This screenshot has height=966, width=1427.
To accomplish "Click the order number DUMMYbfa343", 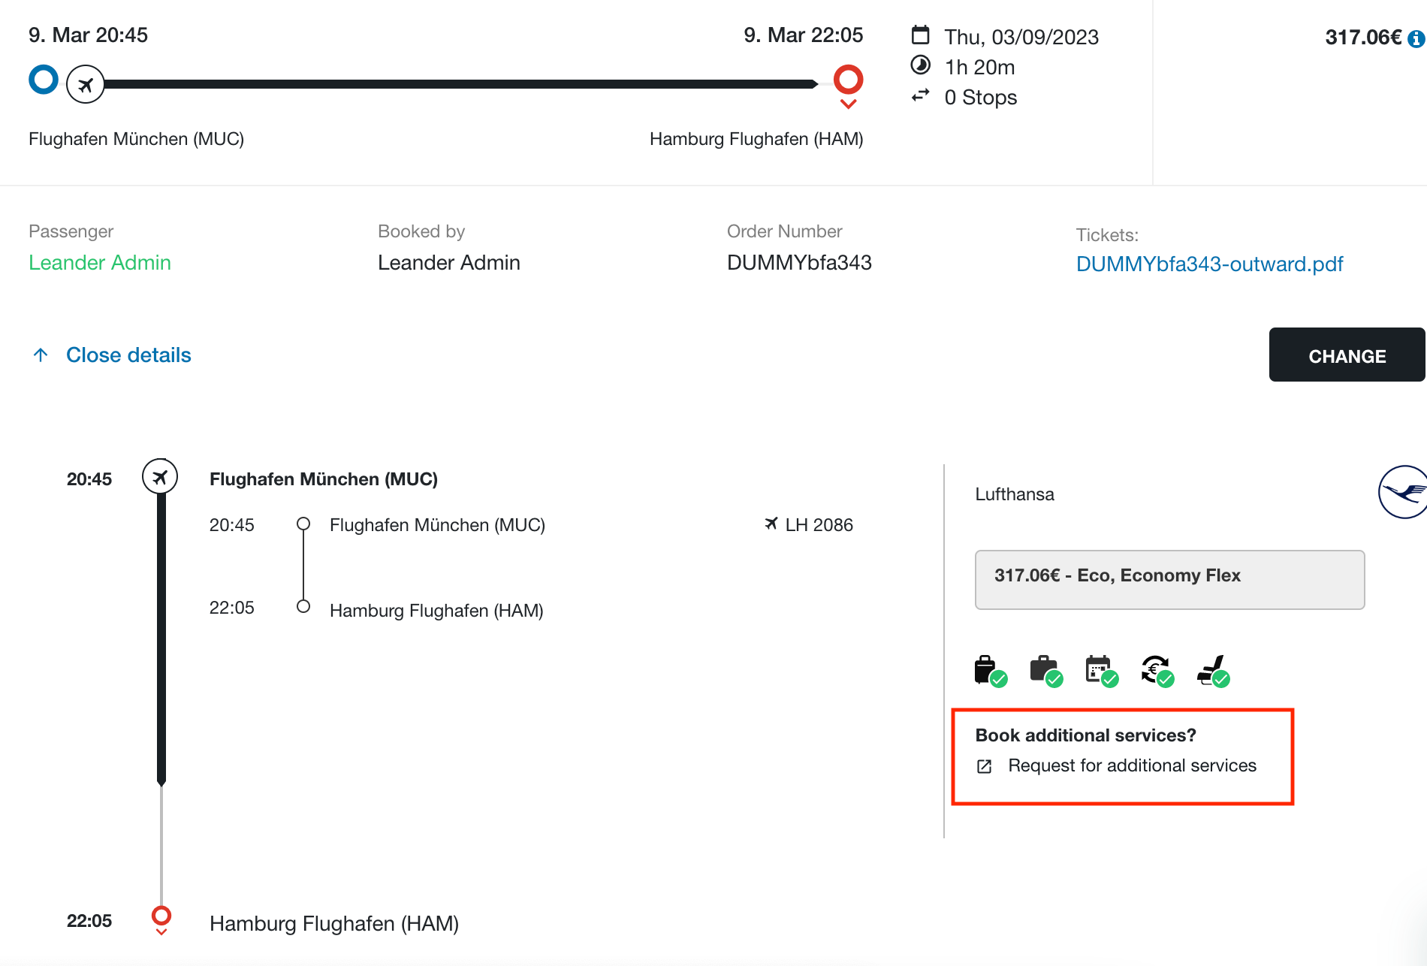I will click(x=799, y=263).
